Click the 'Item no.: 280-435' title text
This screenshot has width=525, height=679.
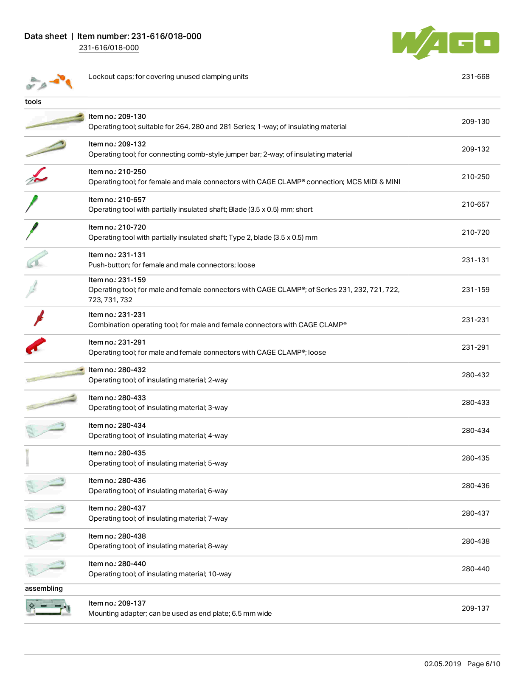(x=117, y=453)
